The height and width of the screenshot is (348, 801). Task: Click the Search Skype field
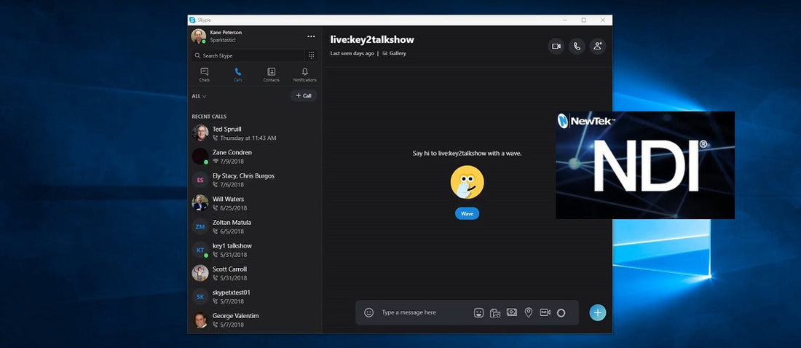248,55
